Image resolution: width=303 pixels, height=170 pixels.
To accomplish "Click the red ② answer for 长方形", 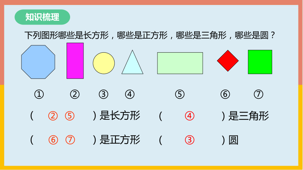I will tap(53, 116).
